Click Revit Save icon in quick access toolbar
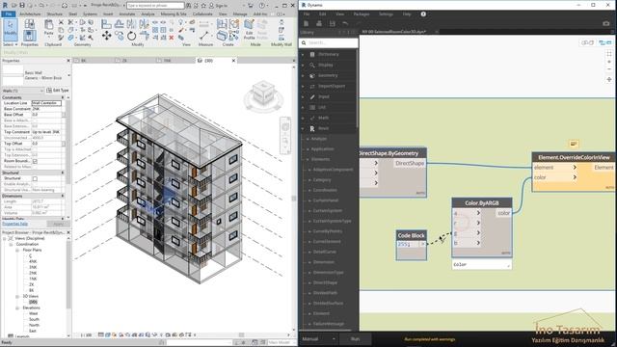 (22, 6)
